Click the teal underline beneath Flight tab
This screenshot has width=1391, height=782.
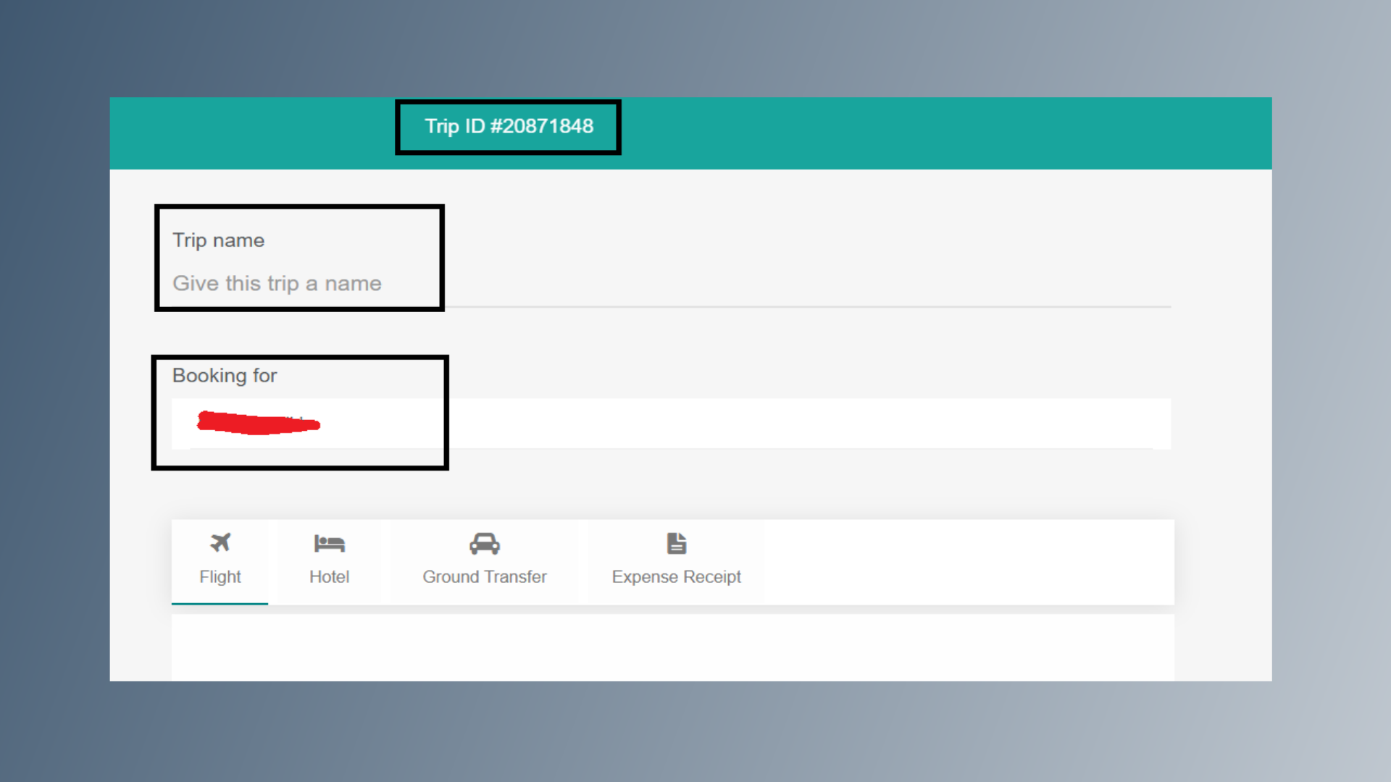click(x=220, y=603)
